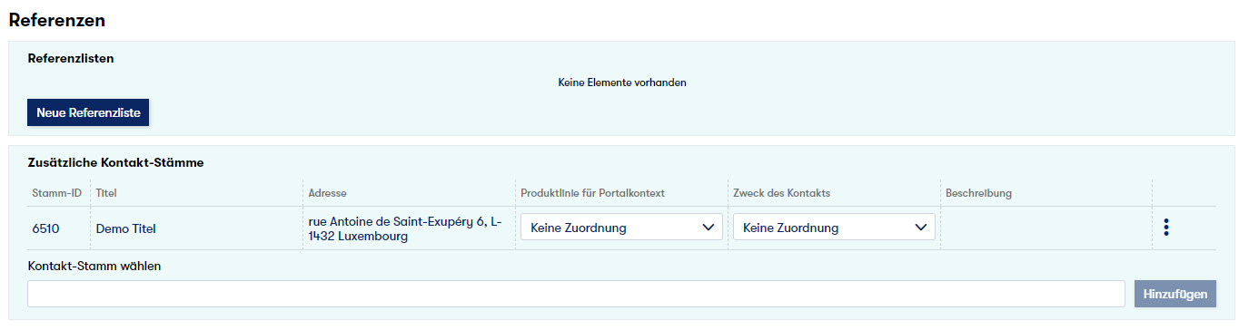This screenshot has height=330, width=1239.
Task: Click the chevron arrow in Produktlinie dropdown
Action: (x=709, y=228)
